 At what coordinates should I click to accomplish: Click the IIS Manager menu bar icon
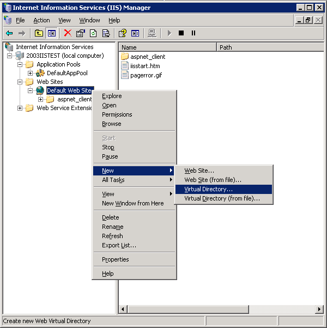coord(8,20)
